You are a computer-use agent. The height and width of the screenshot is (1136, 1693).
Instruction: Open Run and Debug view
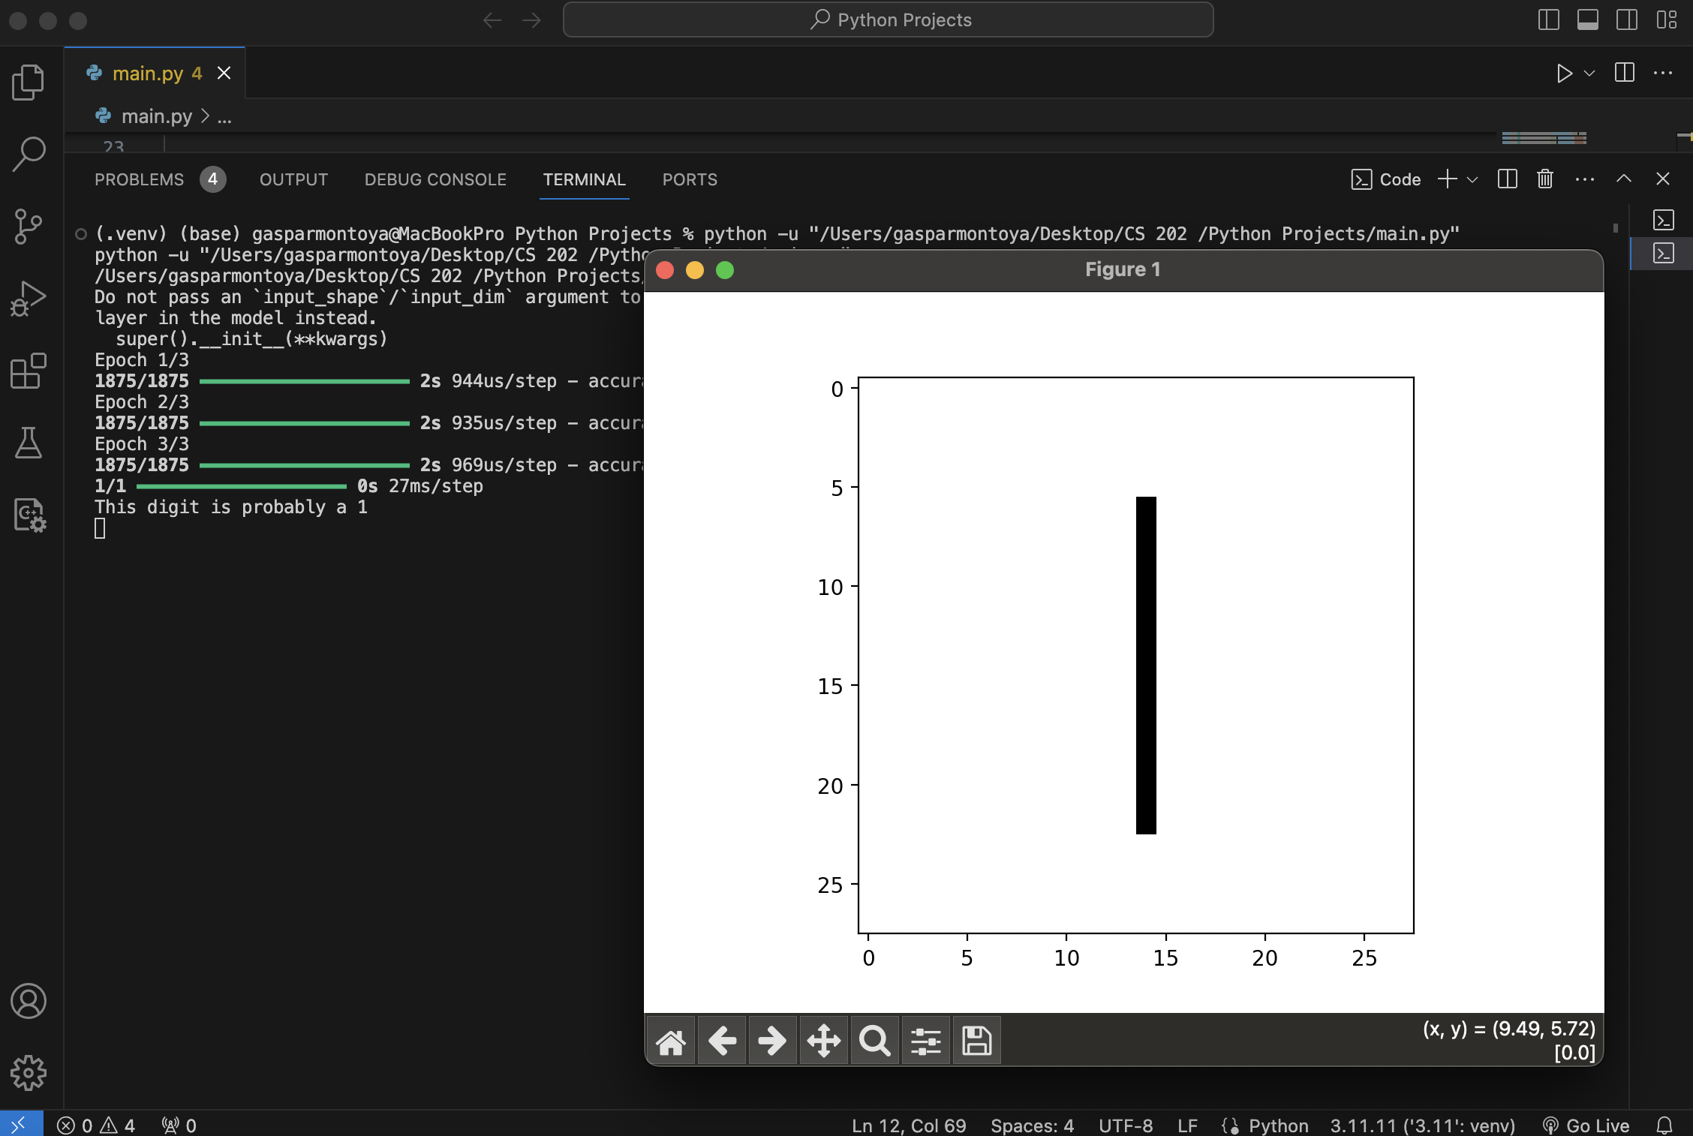click(29, 299)
